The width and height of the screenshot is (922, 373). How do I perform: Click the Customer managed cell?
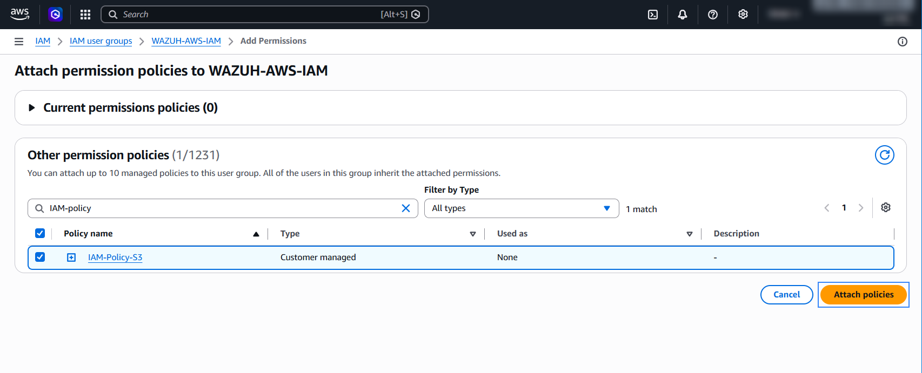coord(318,257)
